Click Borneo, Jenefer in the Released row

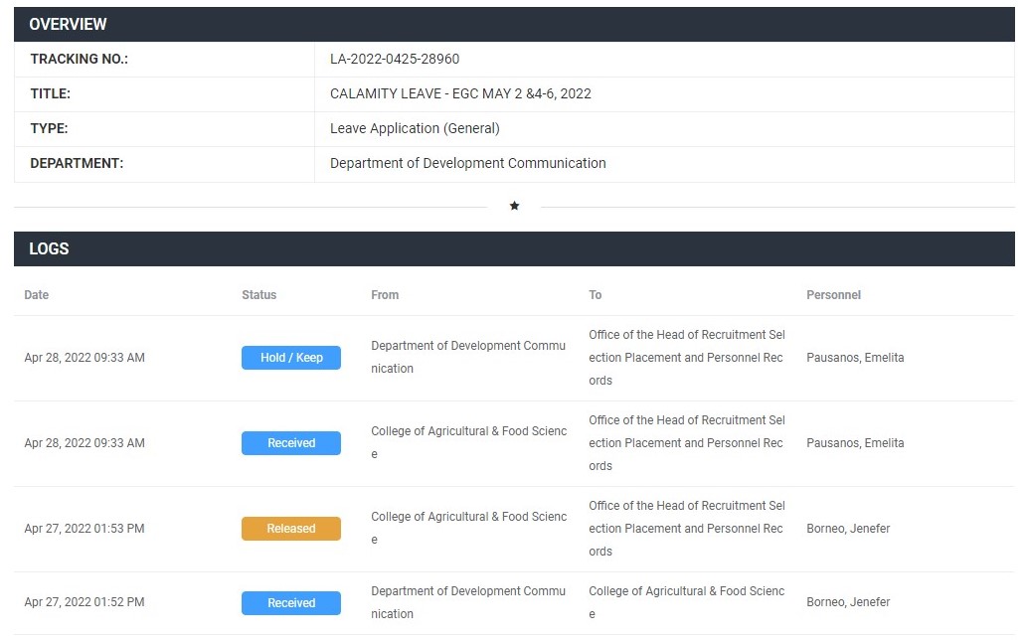848,529
